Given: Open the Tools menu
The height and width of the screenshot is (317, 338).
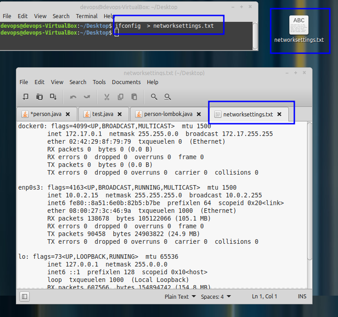Looking at the screenshot, I should [99, 82].
